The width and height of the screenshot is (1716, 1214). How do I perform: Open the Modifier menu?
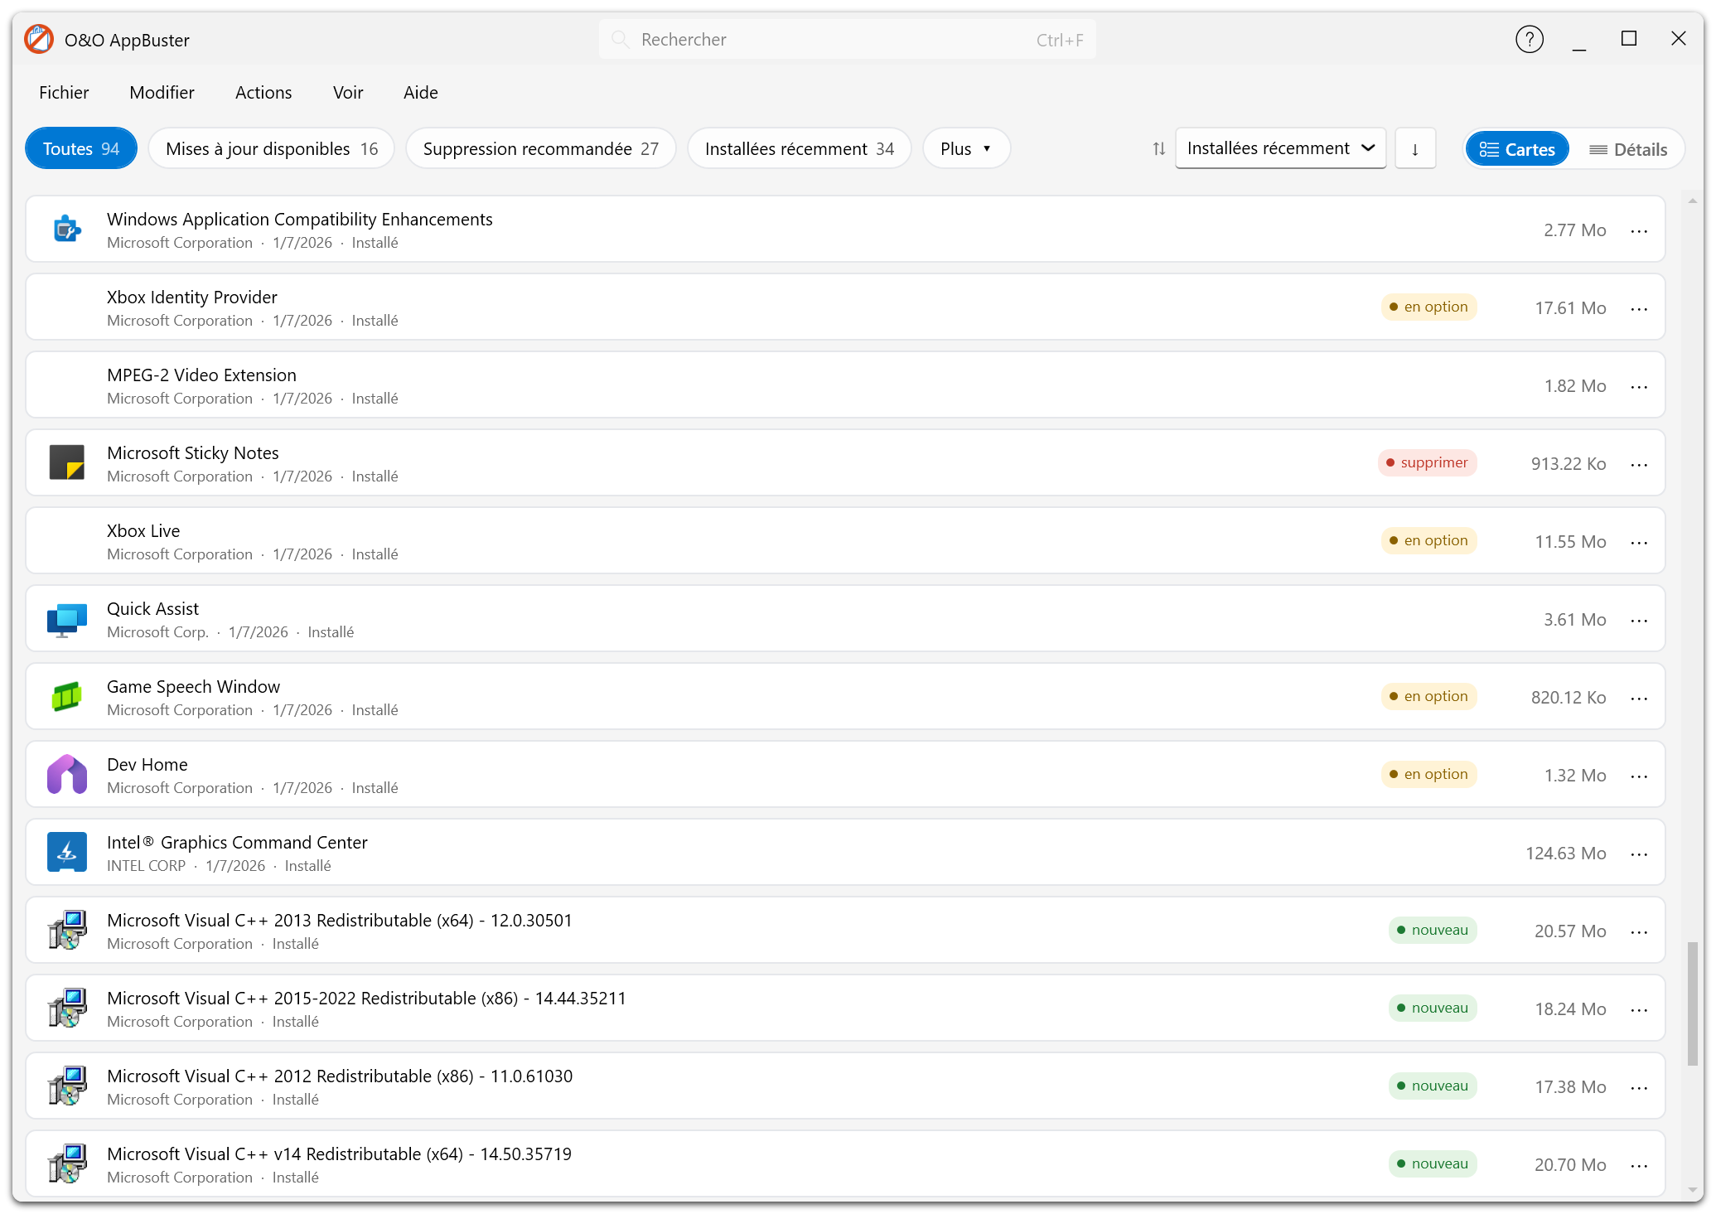(162, 92)
